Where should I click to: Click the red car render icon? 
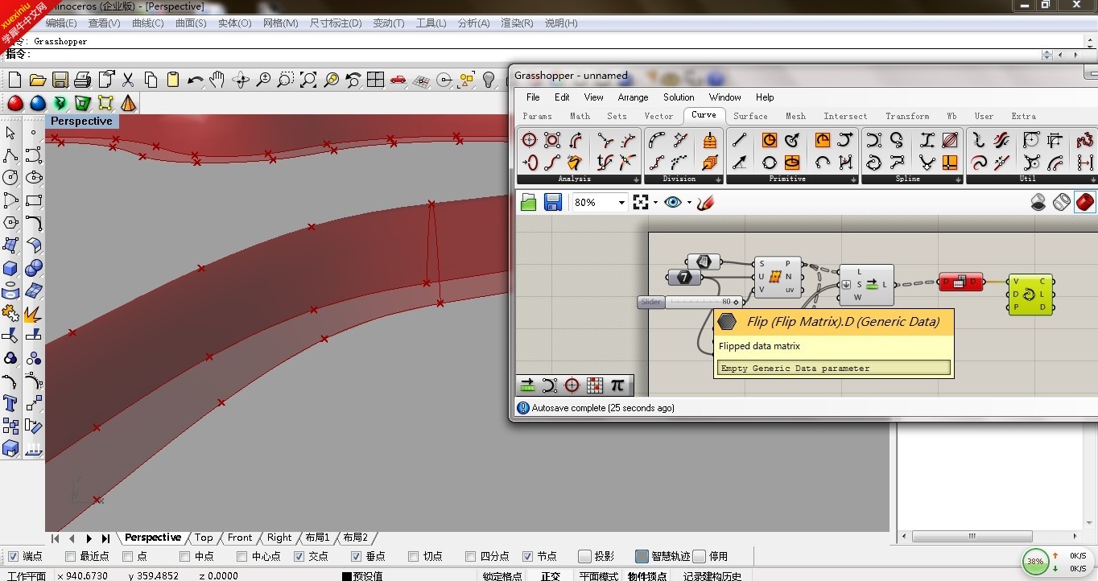coord(398,80)
